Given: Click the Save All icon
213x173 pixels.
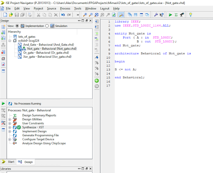Looking at the screenshot, I should [x=22, y=15].
